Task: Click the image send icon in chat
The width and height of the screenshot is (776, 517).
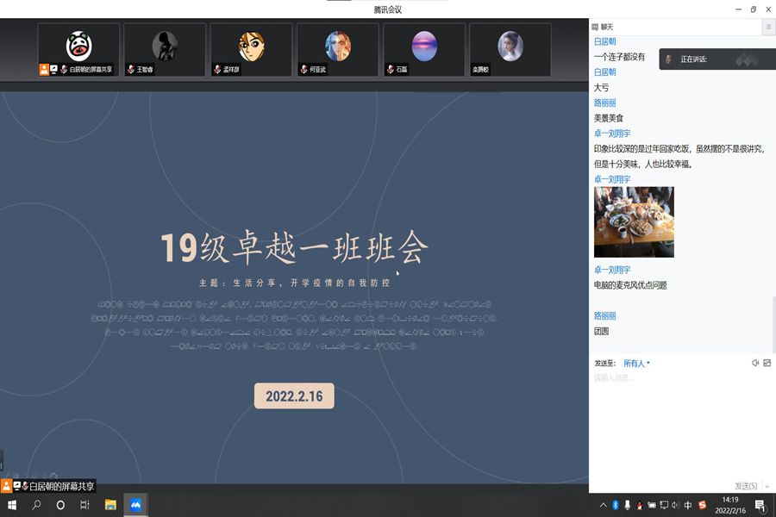Action: [767, 363]
